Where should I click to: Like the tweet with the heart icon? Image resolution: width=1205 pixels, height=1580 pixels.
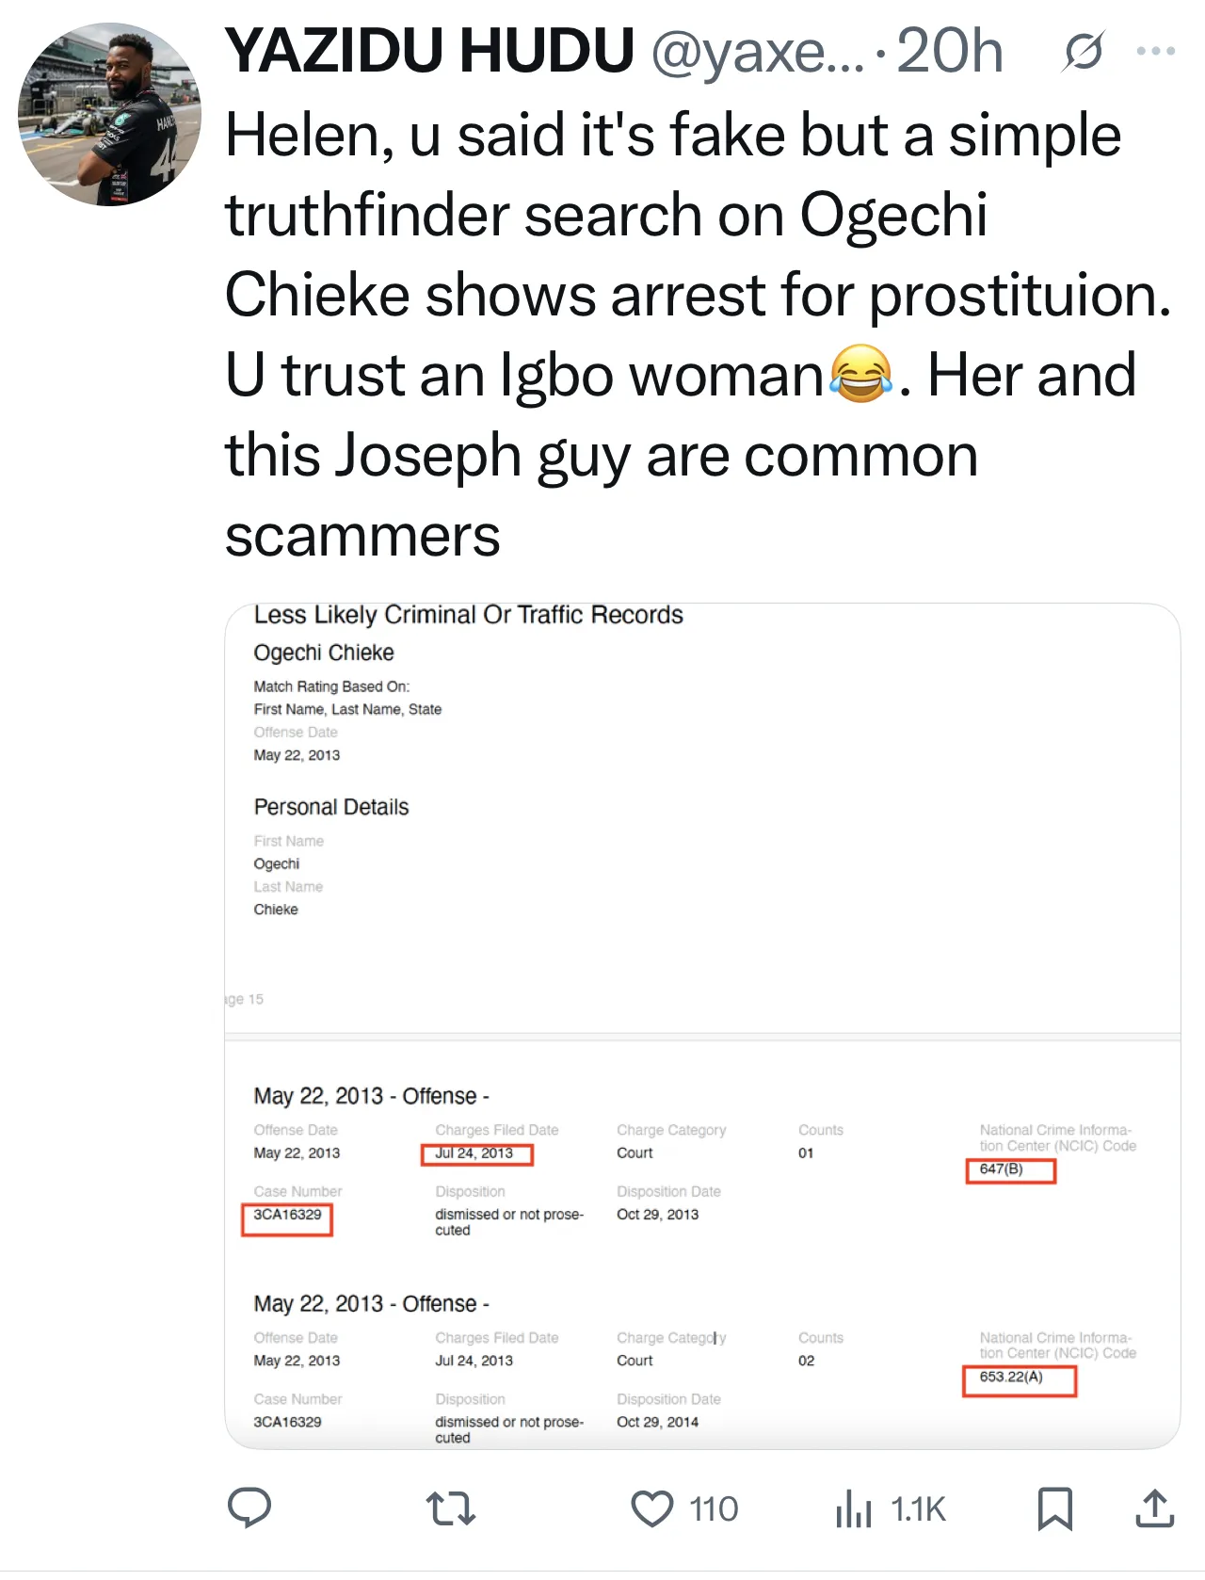tap(651, 1508)
